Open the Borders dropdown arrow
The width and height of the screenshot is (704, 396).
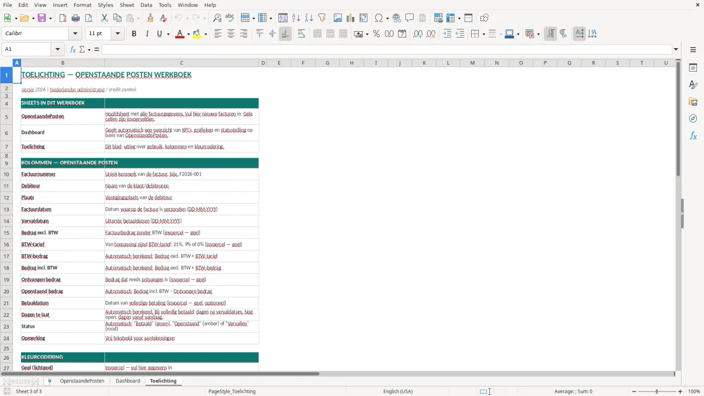pyautogui.click(x=483, y=34)
